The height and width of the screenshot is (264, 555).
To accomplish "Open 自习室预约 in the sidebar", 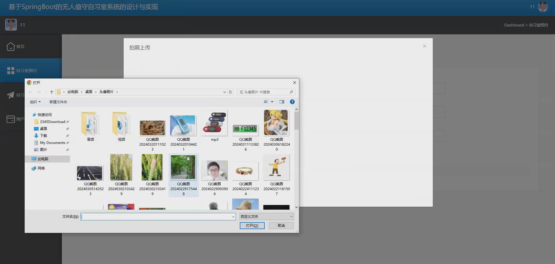I will (31, 71).
